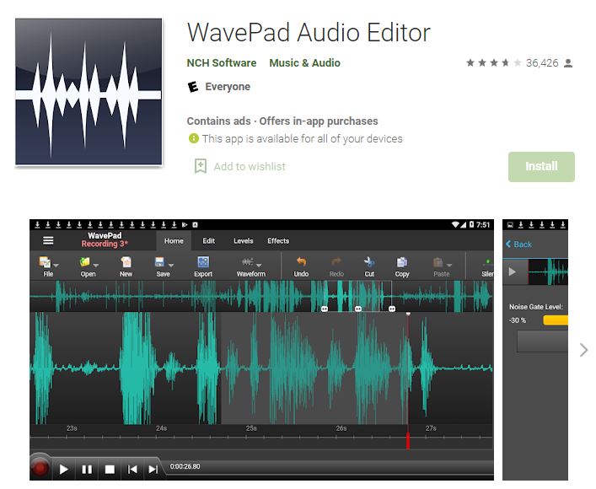Cut the selection with the scissors icon
This screenshot has width=596, height=489.
coord(369,262)
